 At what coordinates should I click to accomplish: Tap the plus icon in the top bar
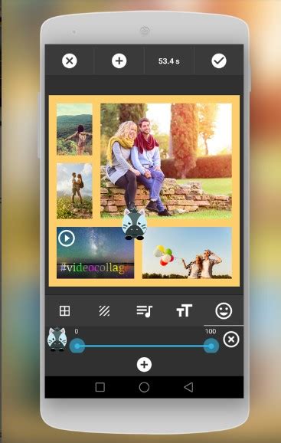coord(119,61)
